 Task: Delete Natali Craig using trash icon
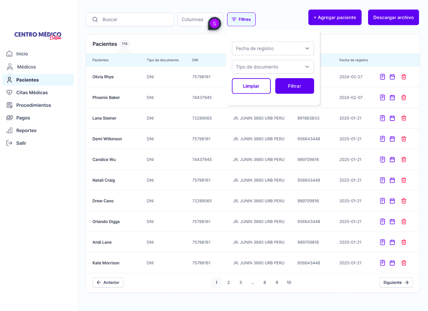click(404, 180)
